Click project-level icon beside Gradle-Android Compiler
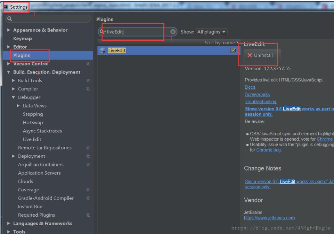Viewport: 334px width, 235px height. point(88,198)
